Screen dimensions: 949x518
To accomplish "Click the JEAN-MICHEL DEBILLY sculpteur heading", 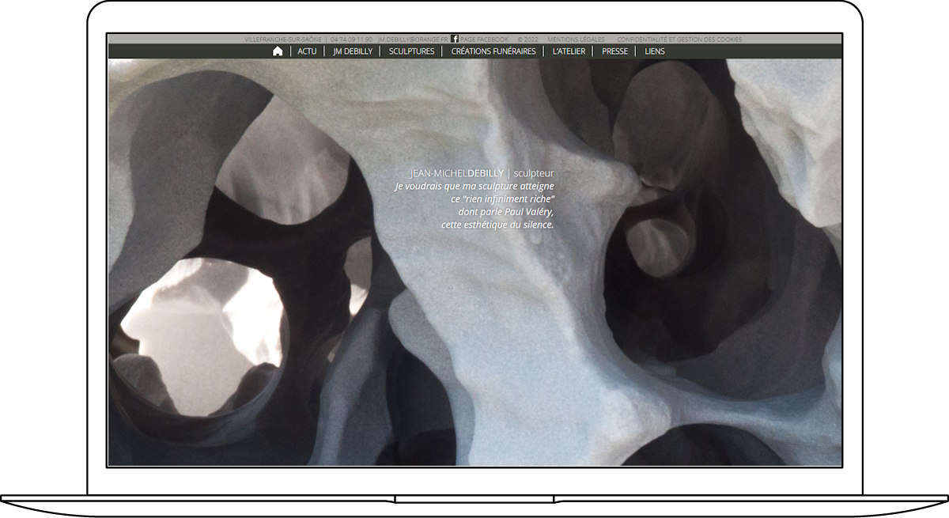I will 482,173.
